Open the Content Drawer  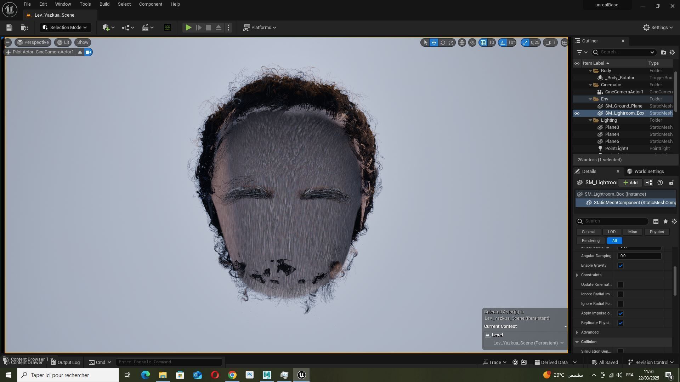click(23, 363)
